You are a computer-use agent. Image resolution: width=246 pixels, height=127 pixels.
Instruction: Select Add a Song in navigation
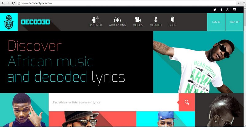click(117, 22)
